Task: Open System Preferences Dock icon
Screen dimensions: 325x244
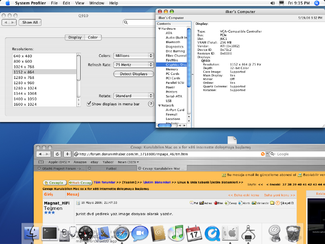Action: tap(230, 233)
